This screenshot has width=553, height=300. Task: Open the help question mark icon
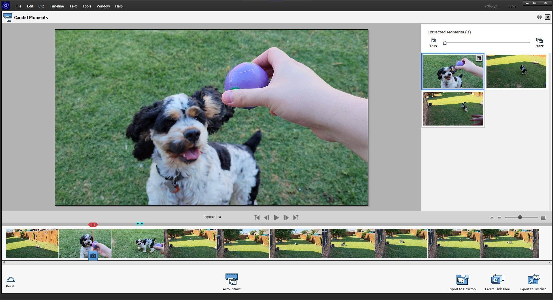click(539, 17)
